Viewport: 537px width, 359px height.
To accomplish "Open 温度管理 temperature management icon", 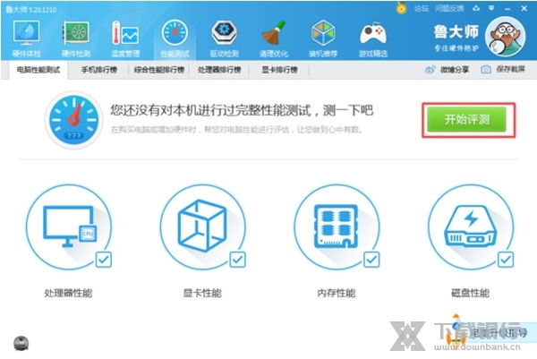I will pyautogui.click(x=125, y=38).
